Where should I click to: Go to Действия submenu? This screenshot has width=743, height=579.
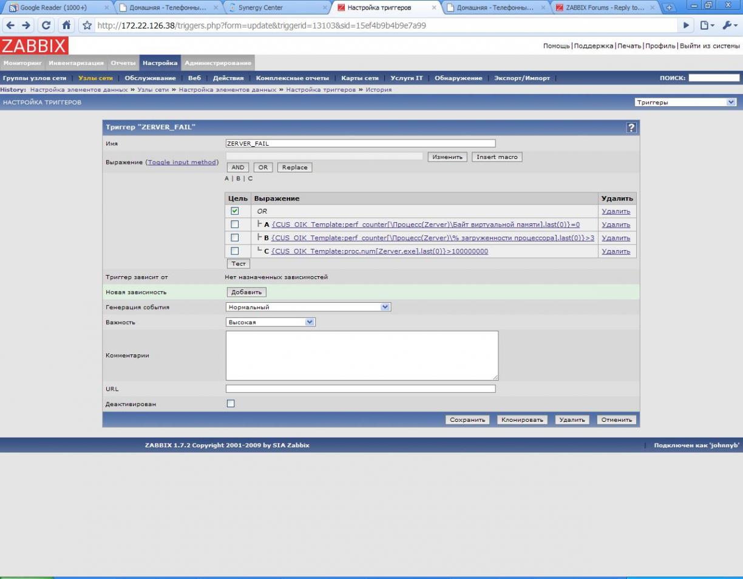pos(228,78)
